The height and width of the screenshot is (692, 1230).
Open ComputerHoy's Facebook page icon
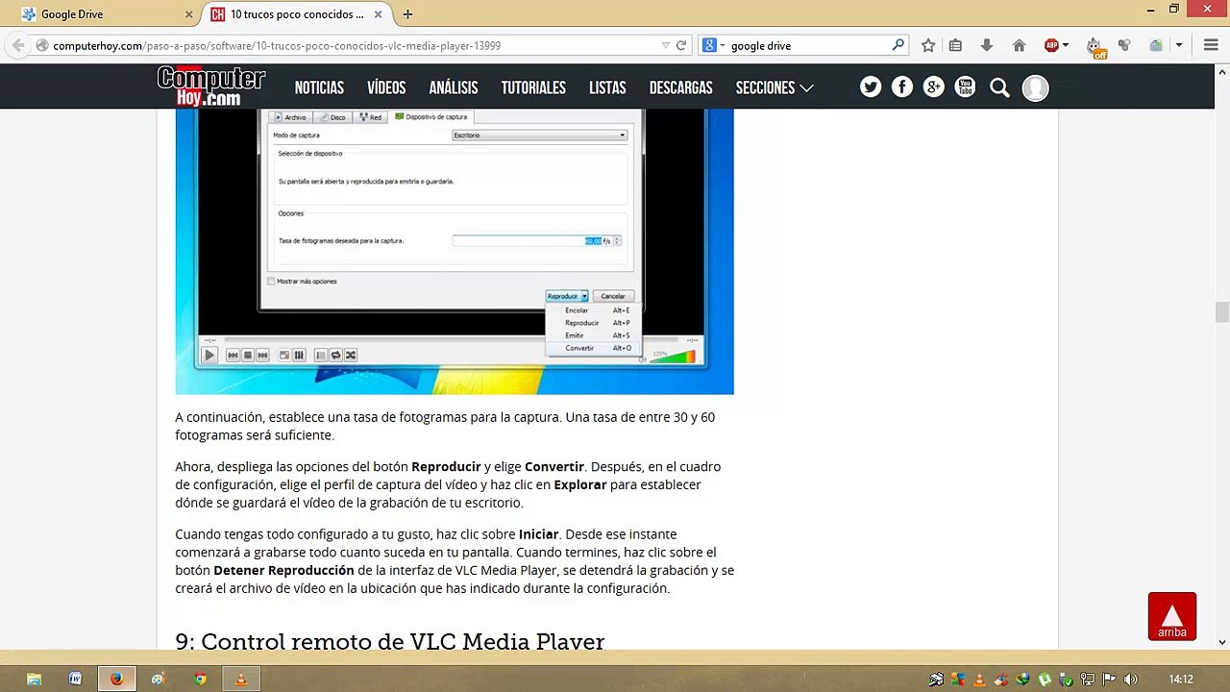tap(902, 87)
